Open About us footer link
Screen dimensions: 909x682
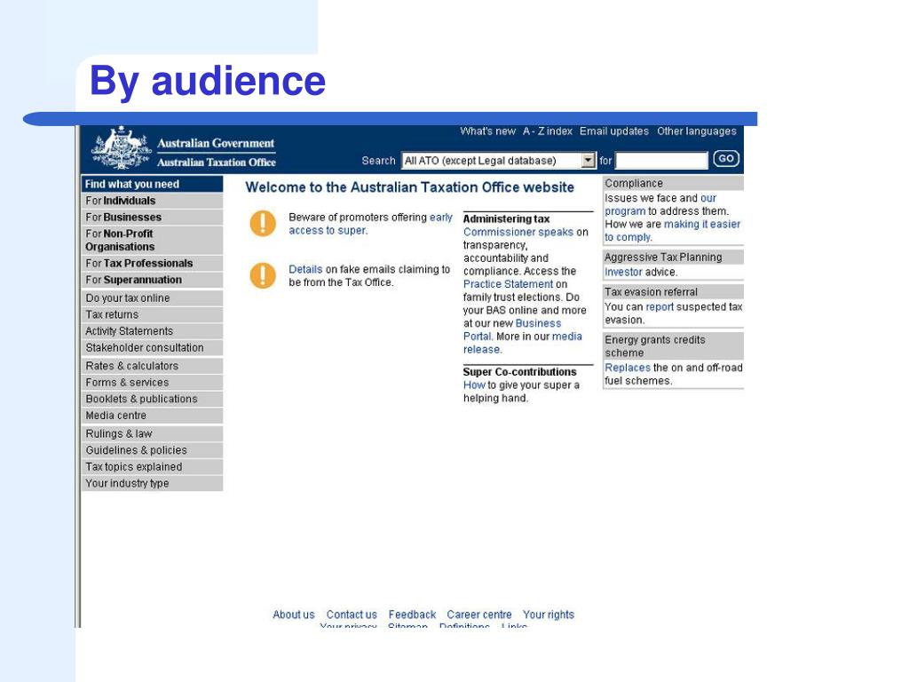(x=293, y=615)
